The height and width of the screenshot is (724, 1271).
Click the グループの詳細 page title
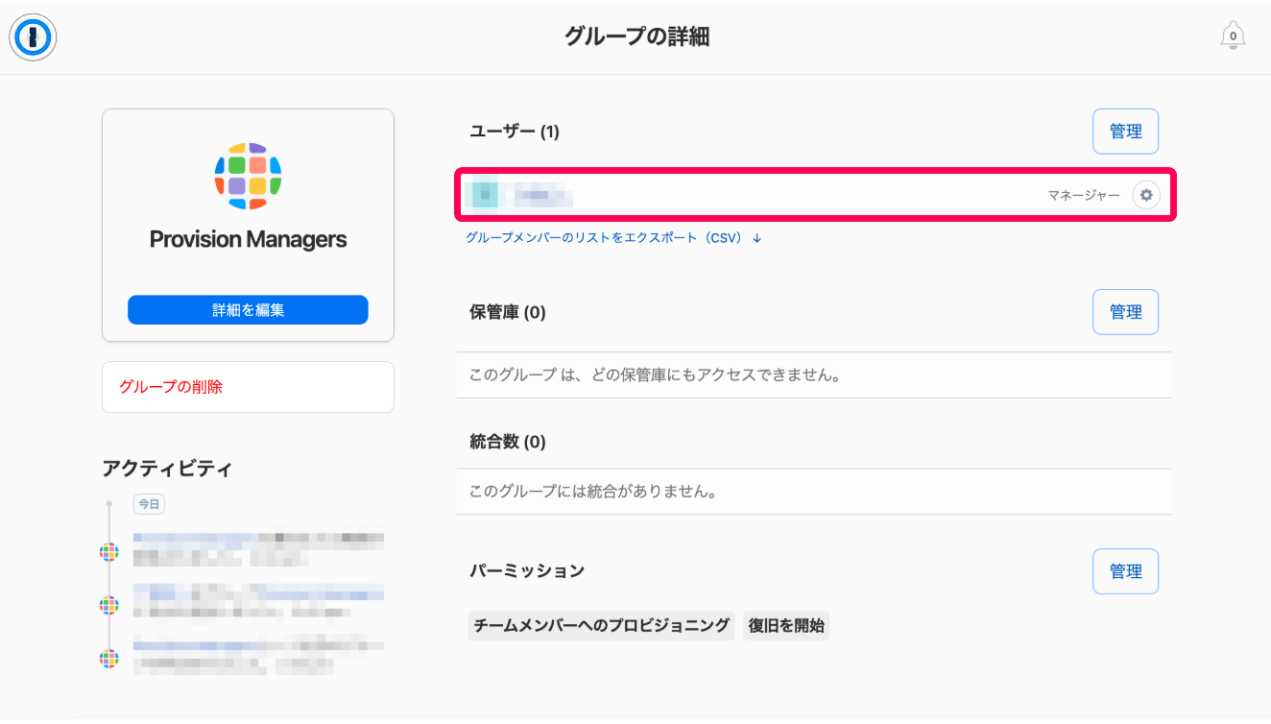[x=636, y=37]
